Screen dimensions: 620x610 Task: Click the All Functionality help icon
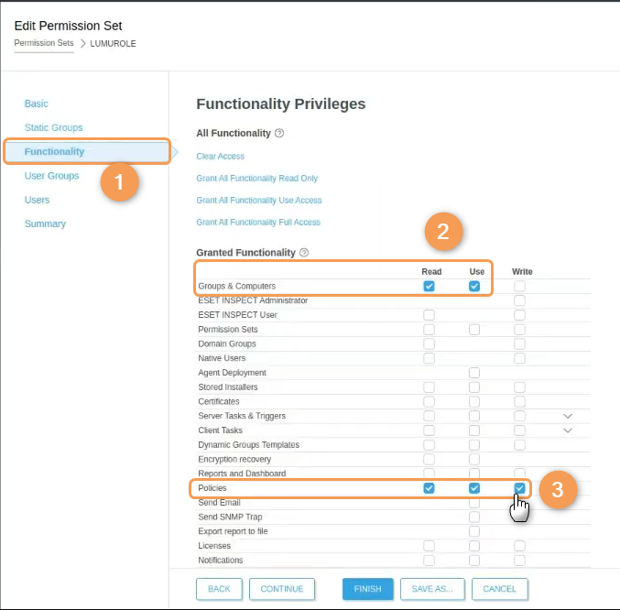279,134
